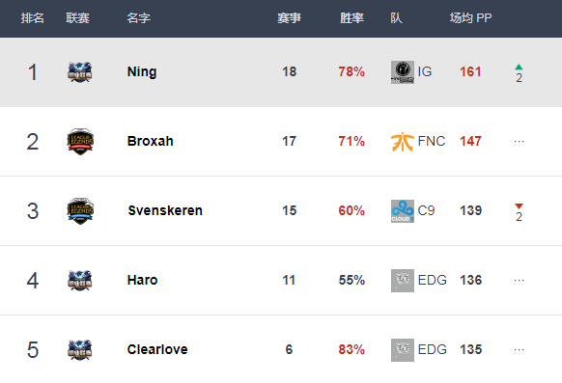Open player Ning's profile link
Viewport: 562px width, 383px height.
(x=142, y=72)
